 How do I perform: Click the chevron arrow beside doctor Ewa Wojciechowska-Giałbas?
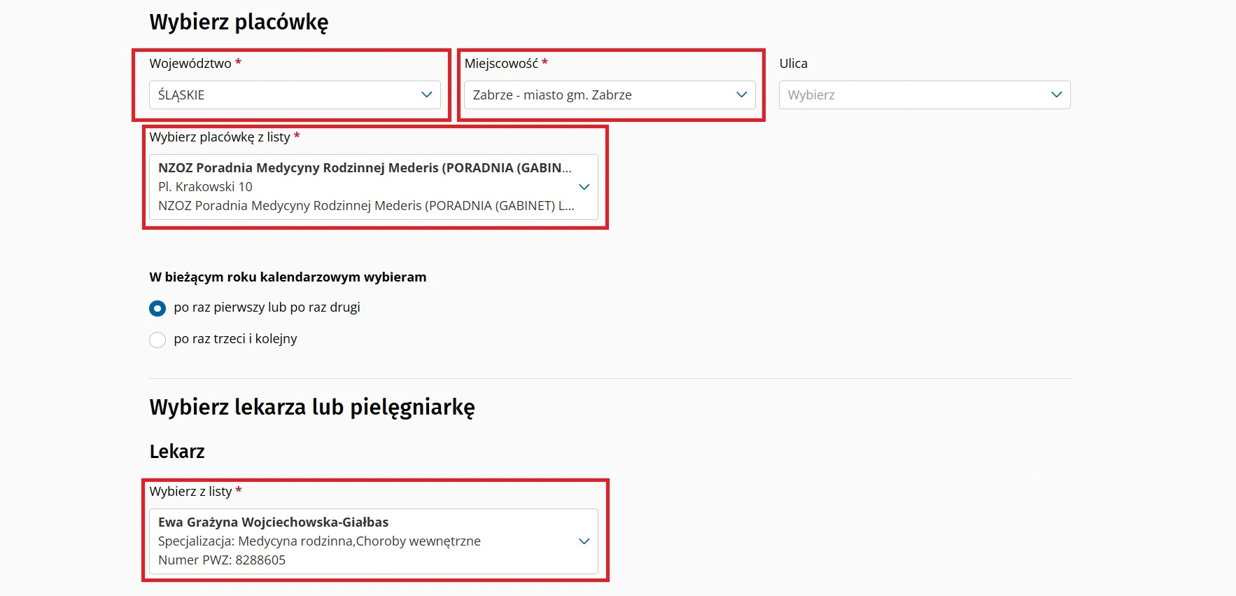tap(584, 541)
